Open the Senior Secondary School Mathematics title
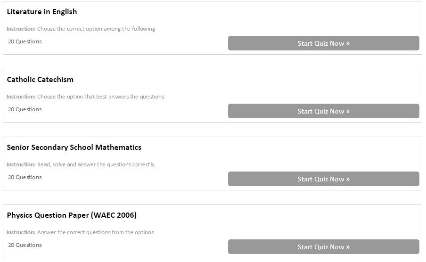This screenshot has width=426, height=262. 74,147
